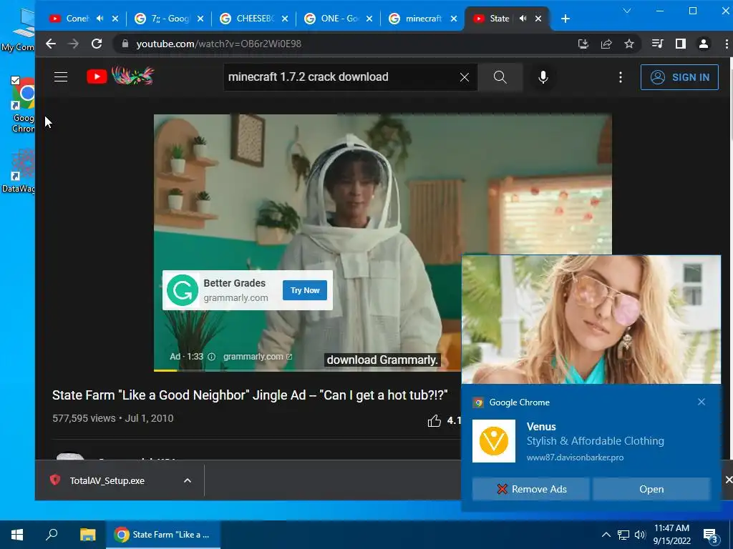733x549 pixels.
Task: Open the tab search dropdown arrow
Action: click(627, 11)
